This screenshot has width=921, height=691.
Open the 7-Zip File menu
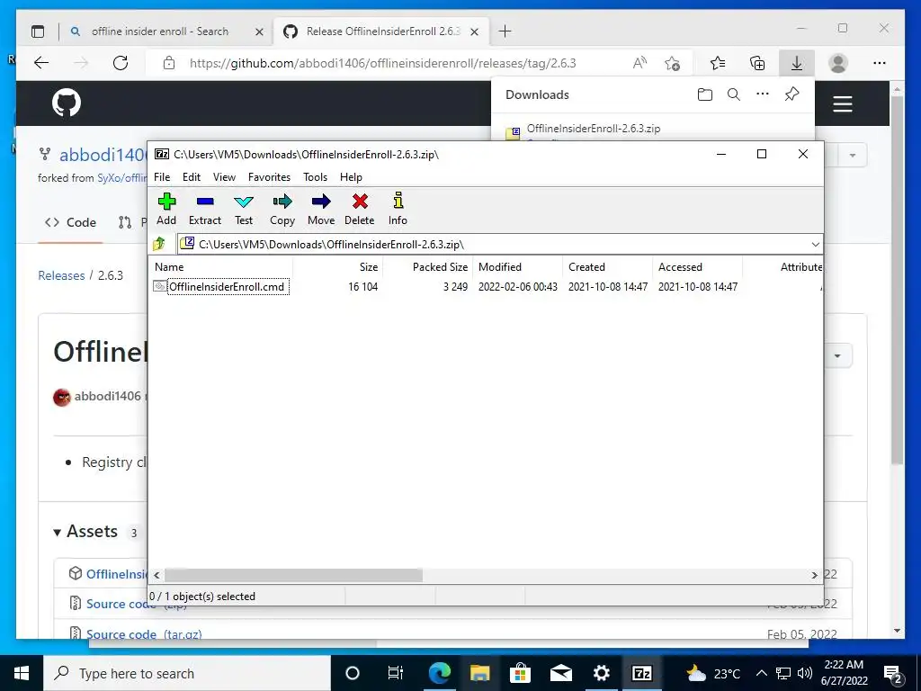point(162,177)
